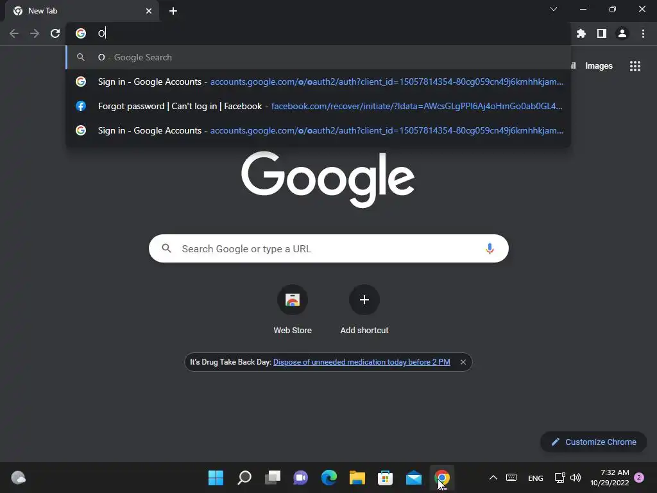The height and width of the screenshot is (493, 657).
Task: Select the last Sign in Google Accounts suggestion
Action: tap(318, 130)
